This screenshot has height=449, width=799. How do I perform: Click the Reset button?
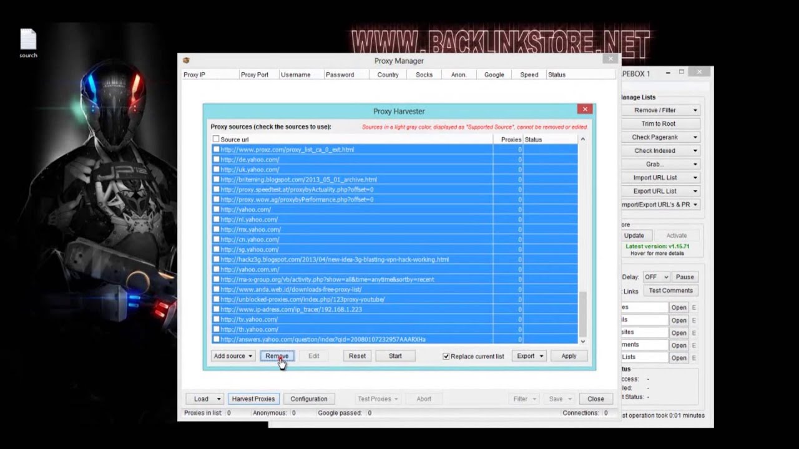click(x=357, y=356)
